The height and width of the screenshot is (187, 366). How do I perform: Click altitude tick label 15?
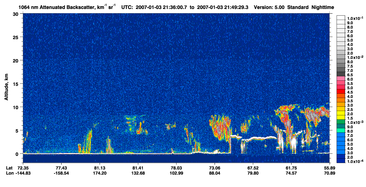pyautogui.click(x=16, y=84)
